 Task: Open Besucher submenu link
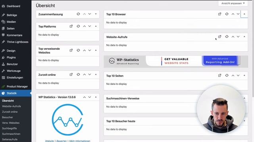(8, 118)
